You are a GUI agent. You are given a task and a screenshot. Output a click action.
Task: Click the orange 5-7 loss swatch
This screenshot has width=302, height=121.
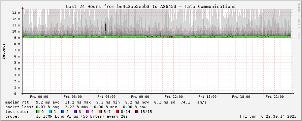[x=100, y=112]
